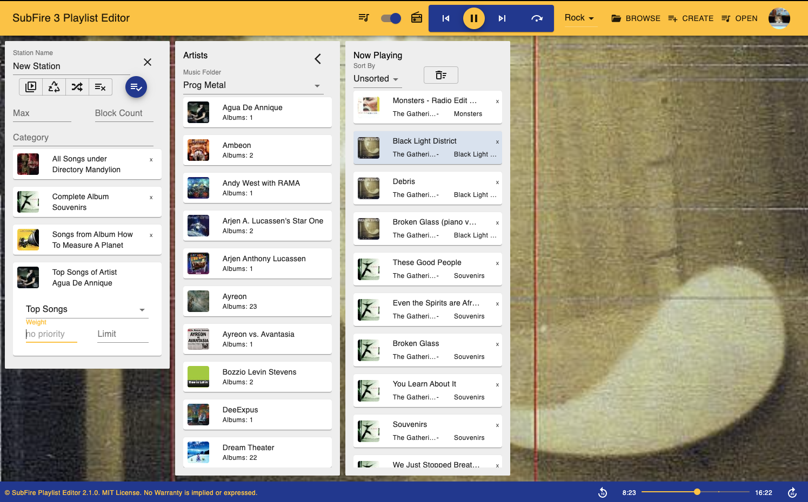Viewport: 808px width, 502px height.
Task: Remove These Good People from queue
Action: [x=497, y=263]
